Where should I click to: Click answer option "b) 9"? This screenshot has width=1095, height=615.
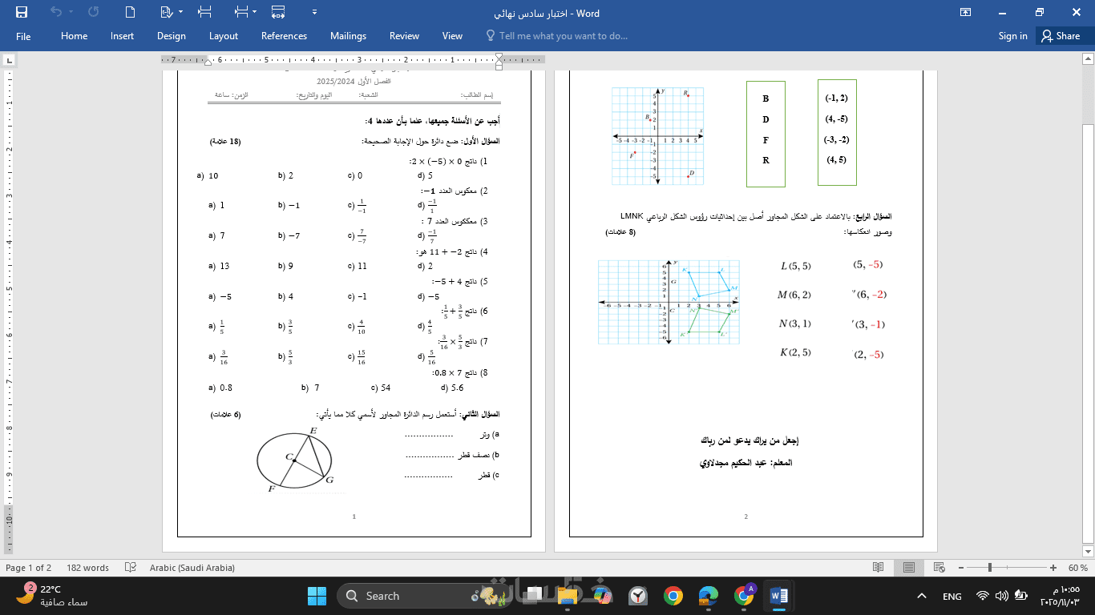(285, 266)
